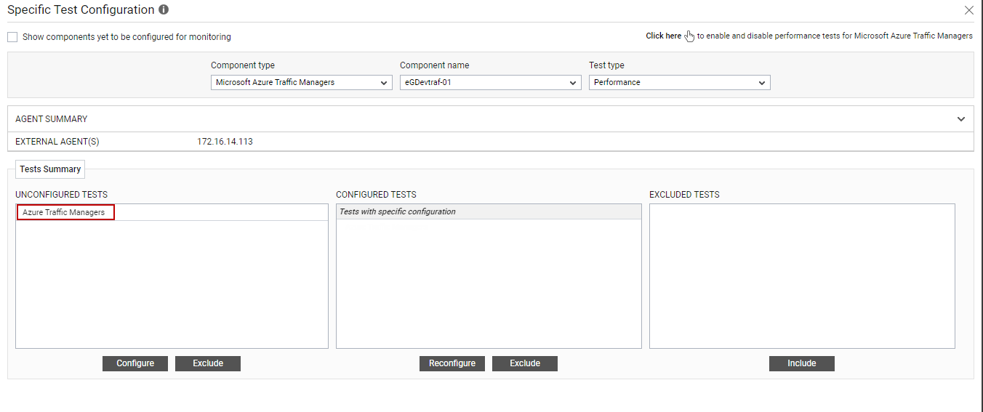The height and width of the screenshot is (412, 983).
Task: Click the Reconfigure button
Action: pyautogui.click(x=452, y=363)
